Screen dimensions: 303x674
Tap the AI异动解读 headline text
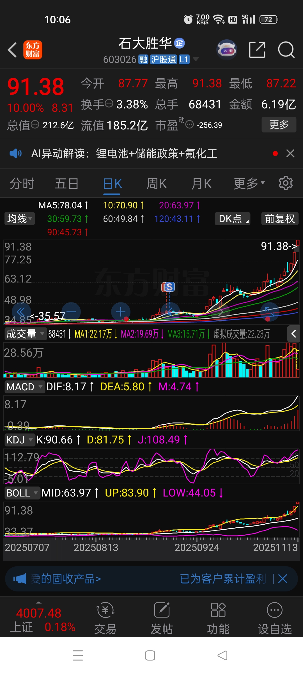(x=124, y=154)
